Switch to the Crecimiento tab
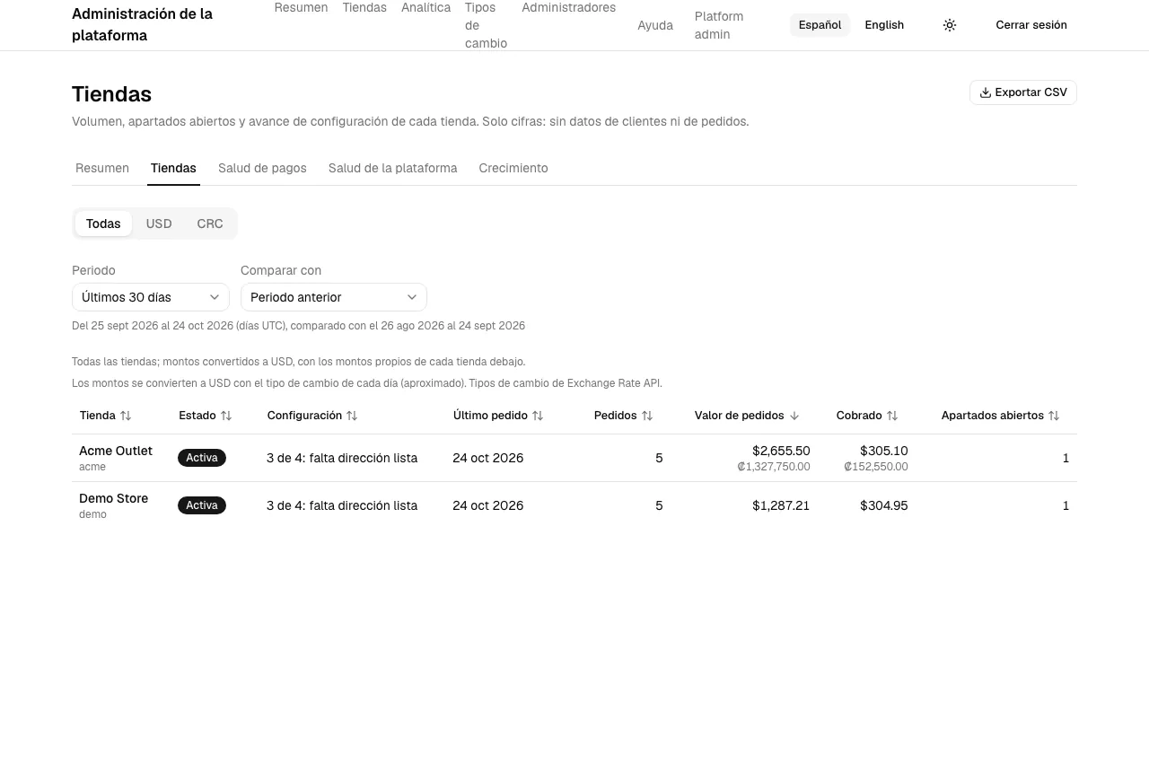 click(x=513, y=168)
